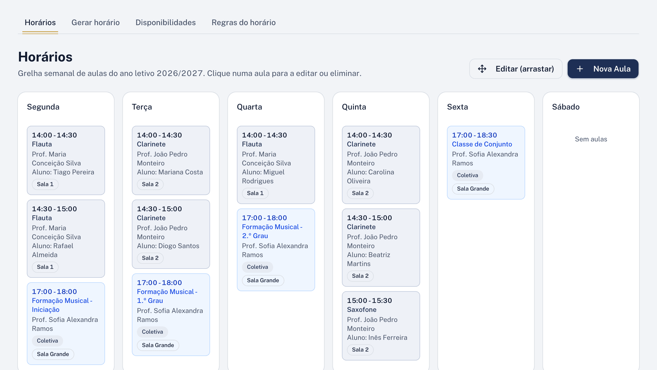
Task: Click the Terça column heading
Action: (x=142, y=107)
